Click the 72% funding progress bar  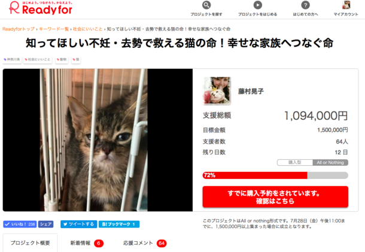coord(275,175)
